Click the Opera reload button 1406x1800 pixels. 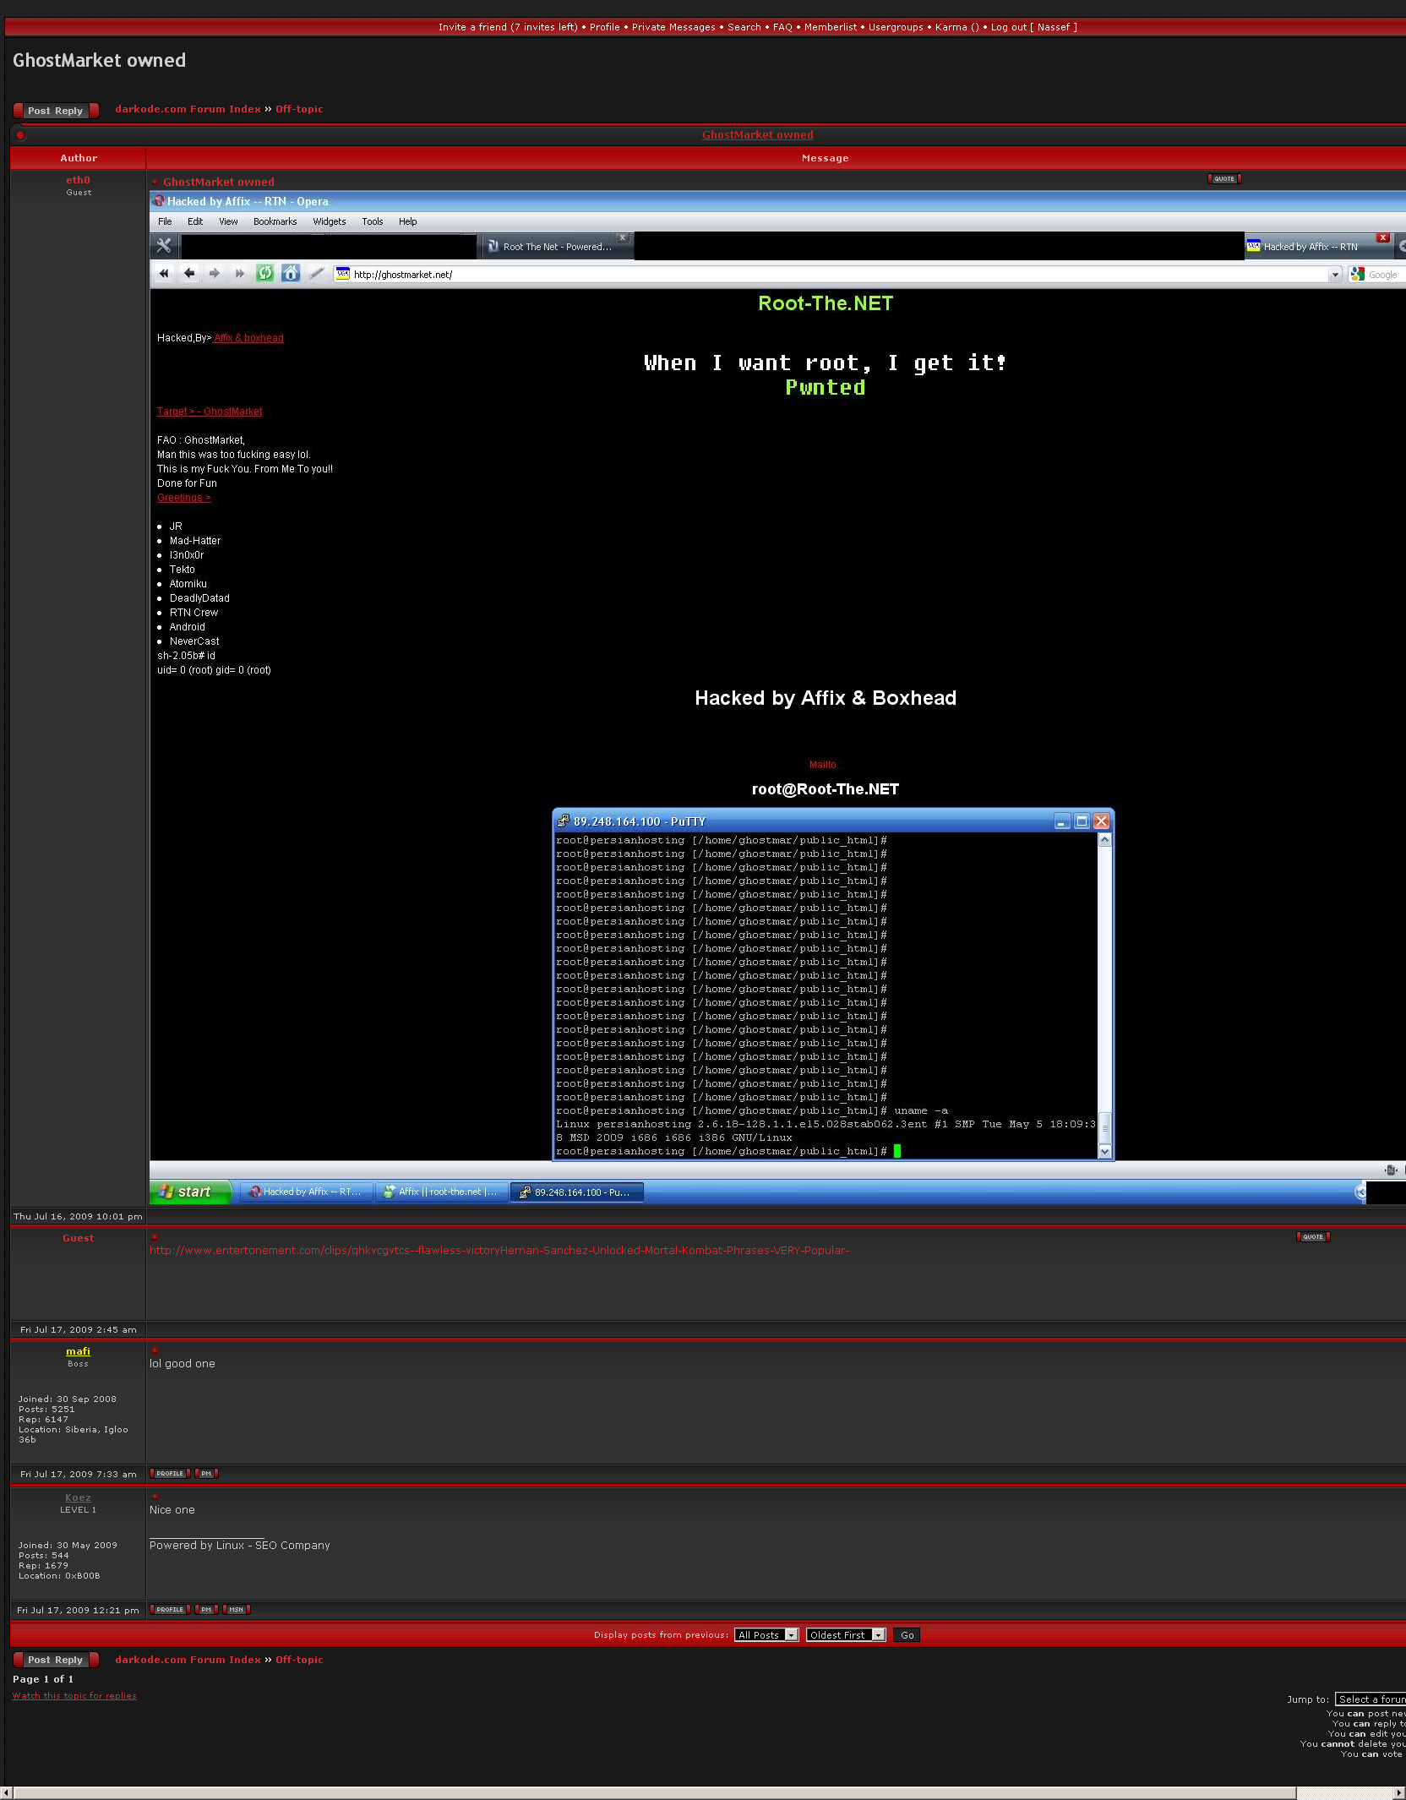(x=265, y=273)
